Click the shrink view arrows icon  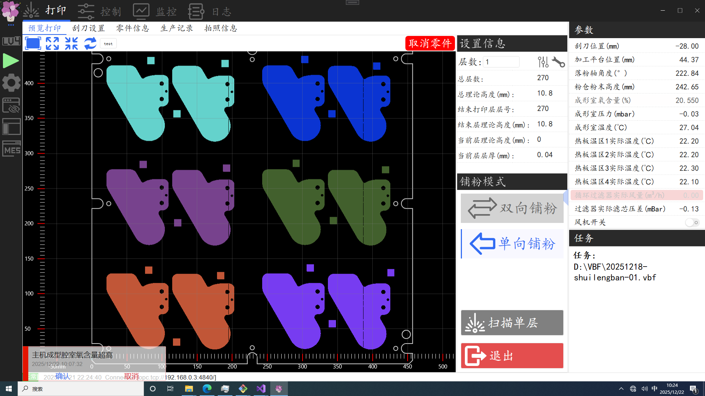[x=71, y=43]
